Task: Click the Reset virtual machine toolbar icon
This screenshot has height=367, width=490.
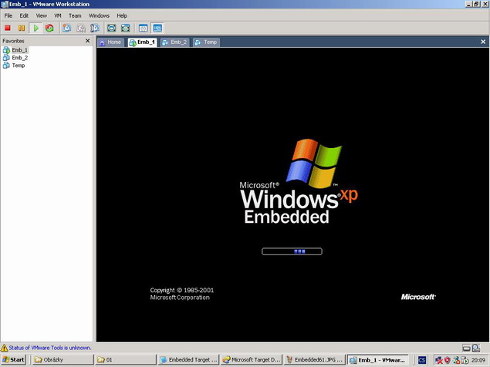Action: pos(49,28)
